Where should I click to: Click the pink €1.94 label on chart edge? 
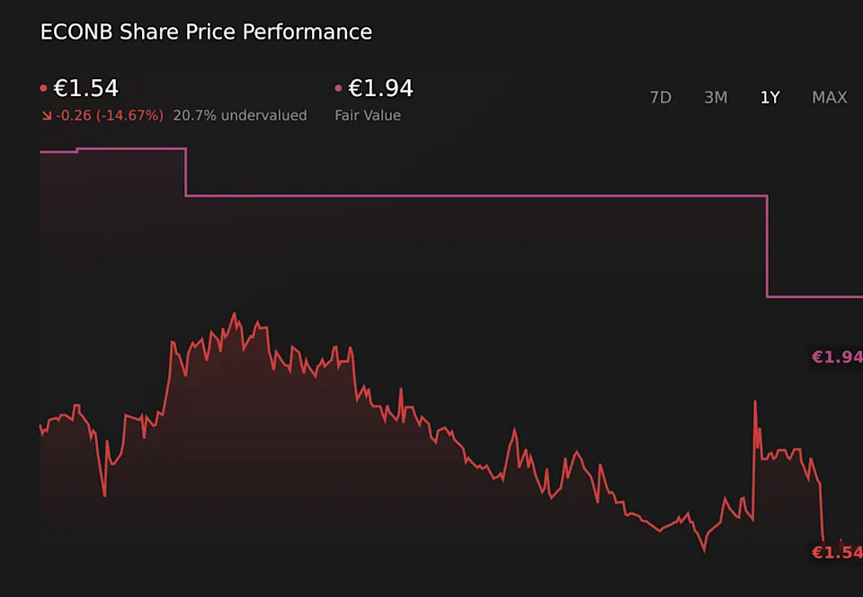point(836,357)
